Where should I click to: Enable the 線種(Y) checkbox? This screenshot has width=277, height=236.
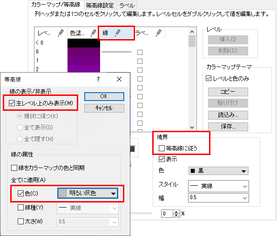pos(20,208)
